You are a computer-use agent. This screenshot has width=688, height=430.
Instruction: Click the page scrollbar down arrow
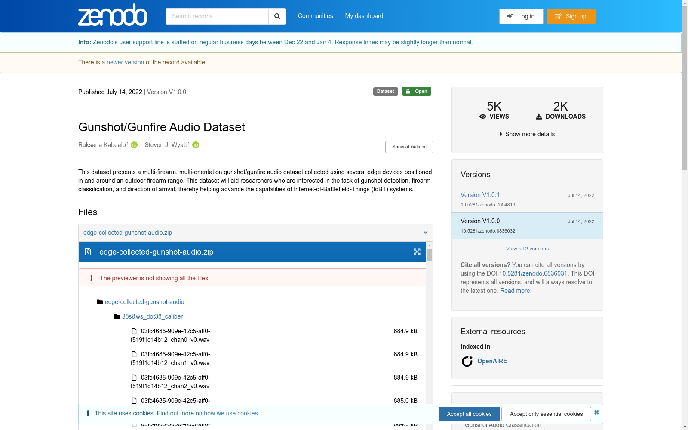coord(685,427)
